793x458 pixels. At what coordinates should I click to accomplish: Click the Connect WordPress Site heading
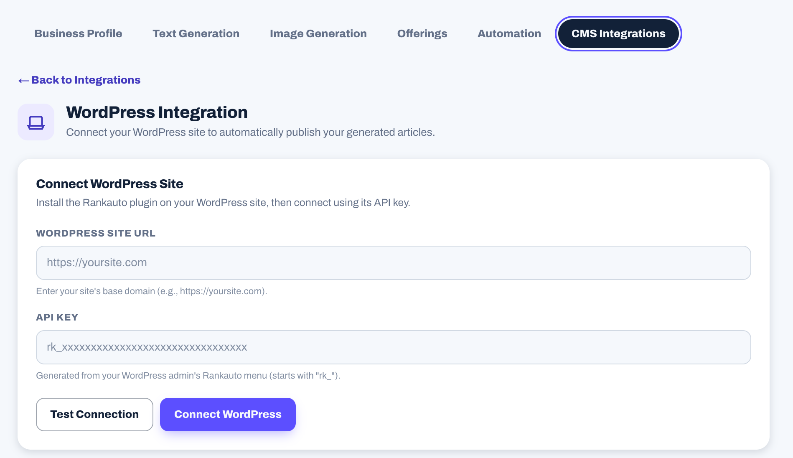point(110,184)
